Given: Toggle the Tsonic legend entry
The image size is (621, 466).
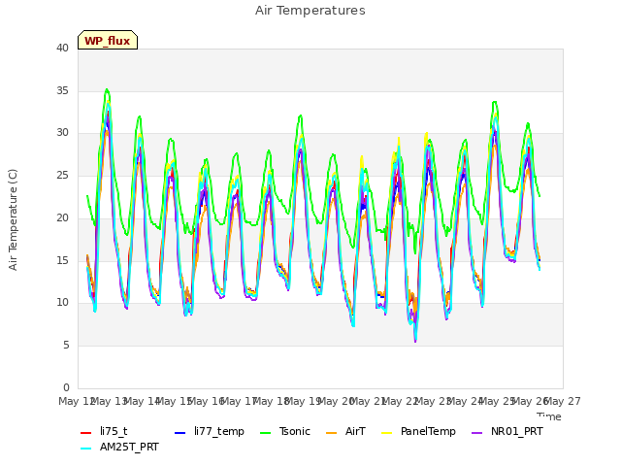Looking at the screenshot, I should (x=285, y=431).
